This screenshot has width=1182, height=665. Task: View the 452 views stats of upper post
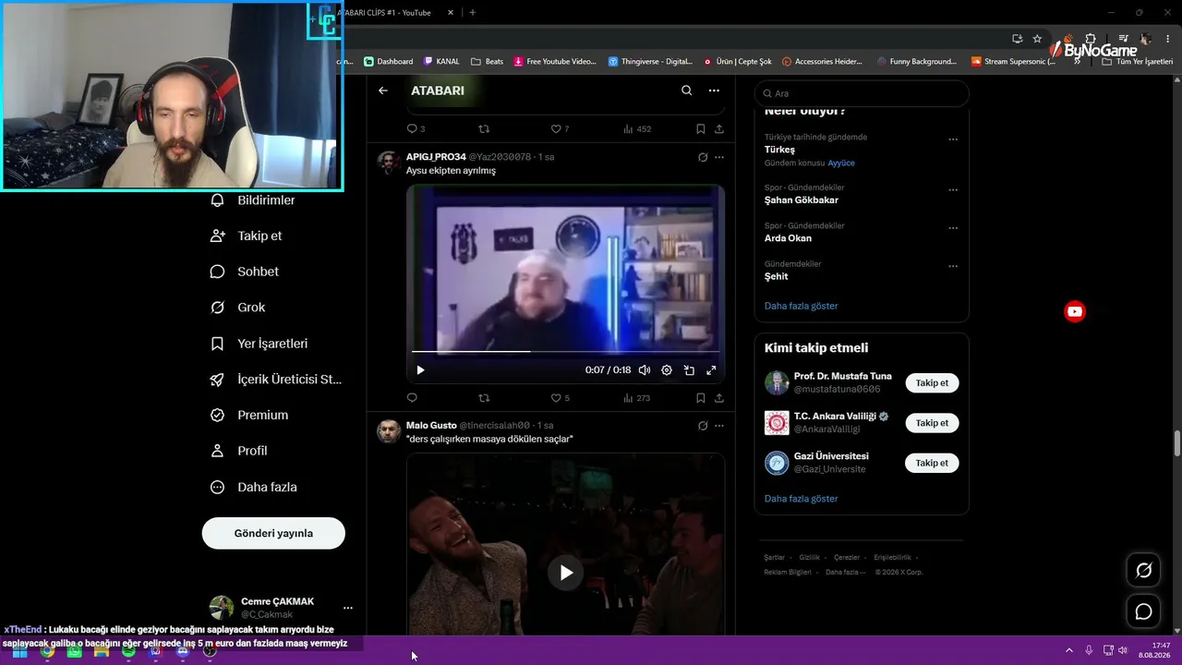point(637,129)
